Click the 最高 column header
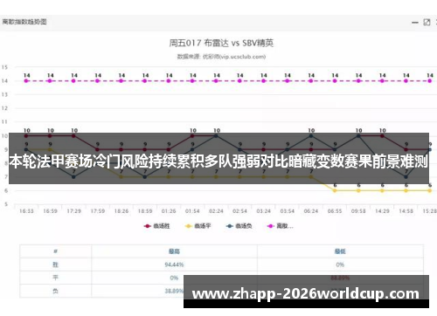This screenshot has height=316, width=437. [x=174, y=251]
